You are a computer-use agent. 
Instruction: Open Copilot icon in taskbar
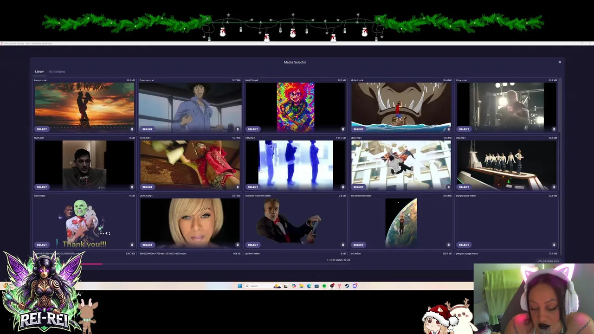click(294, 286)
